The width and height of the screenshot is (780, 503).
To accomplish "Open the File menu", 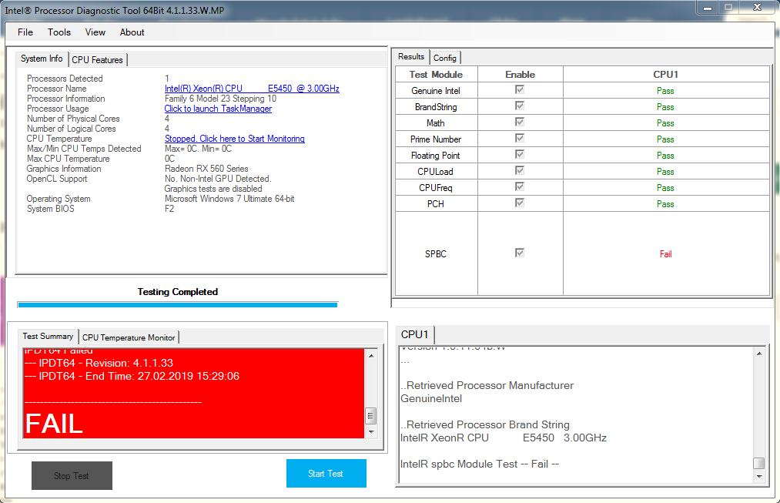I will point(25,32).
